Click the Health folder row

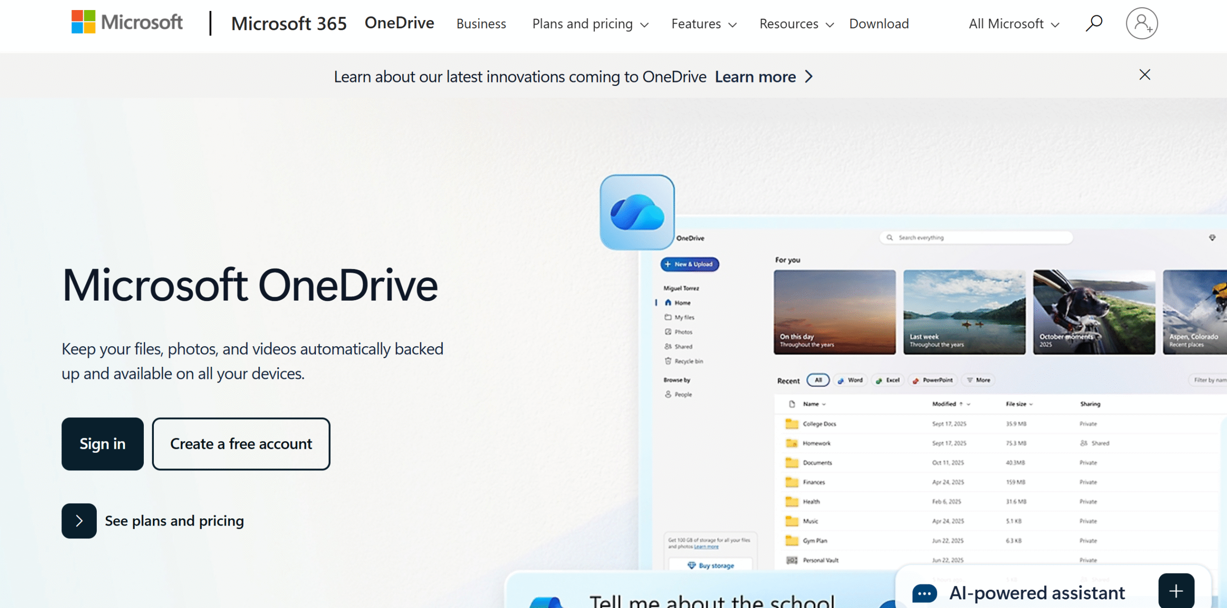997,502
